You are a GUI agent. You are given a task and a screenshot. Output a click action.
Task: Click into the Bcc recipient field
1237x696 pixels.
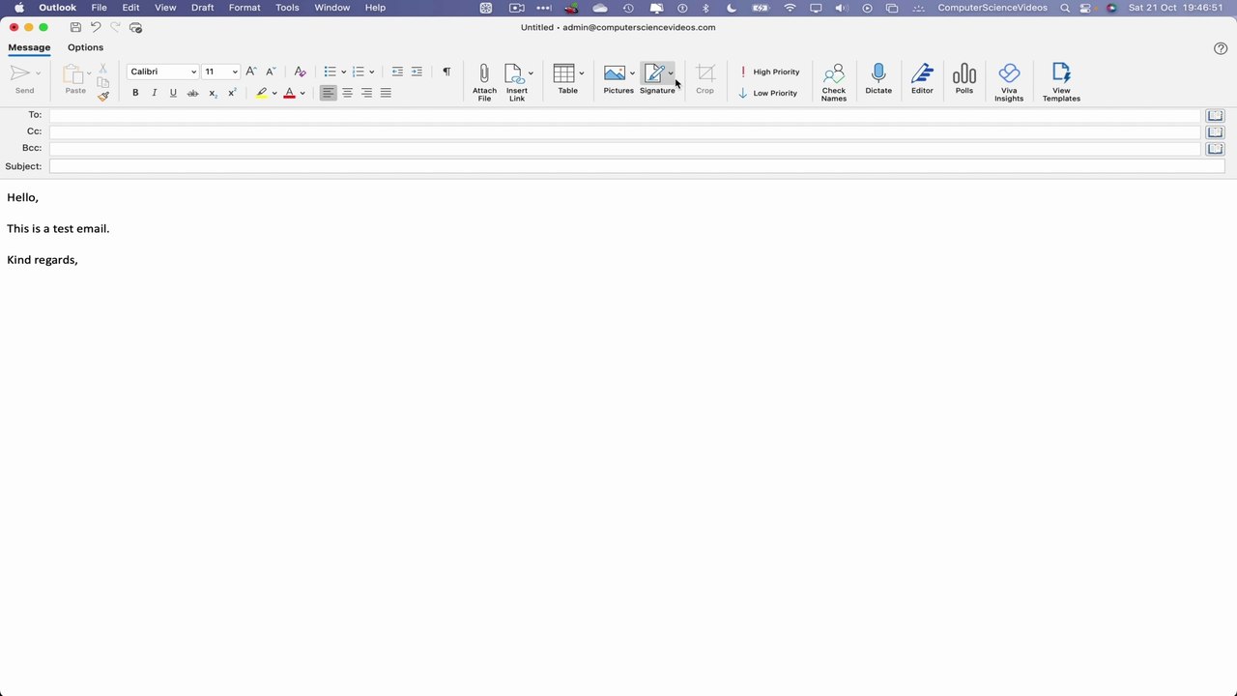(624, 149)
